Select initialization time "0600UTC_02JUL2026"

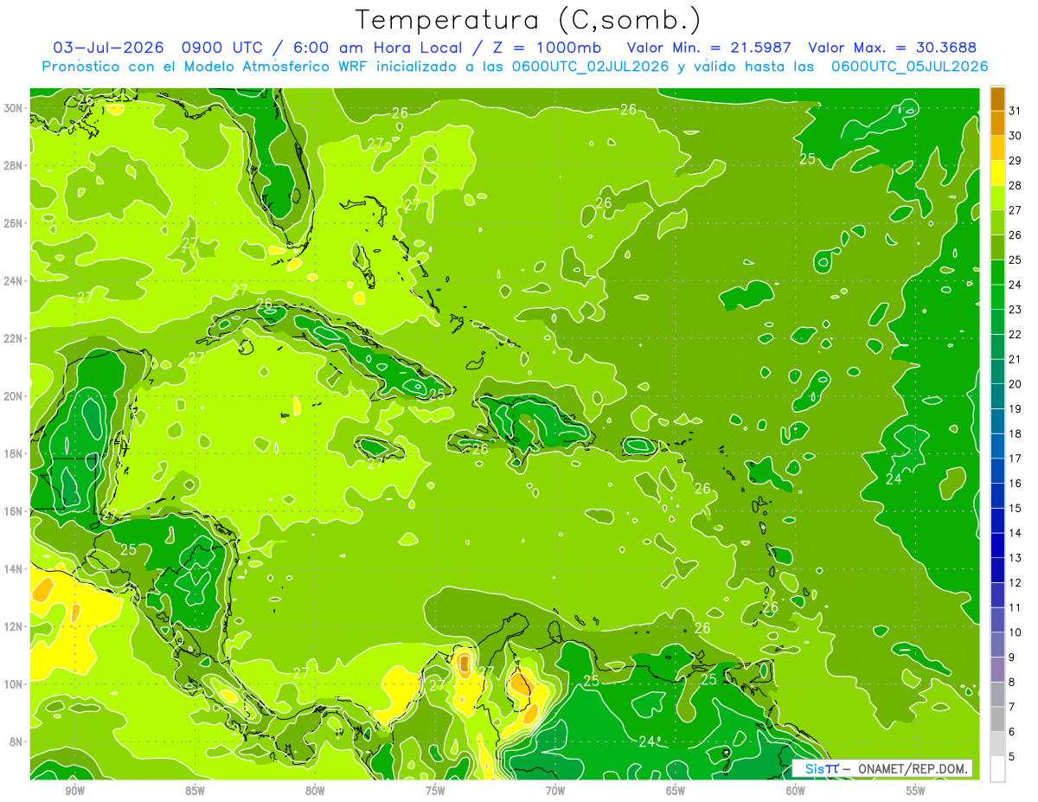click(590, 66)
